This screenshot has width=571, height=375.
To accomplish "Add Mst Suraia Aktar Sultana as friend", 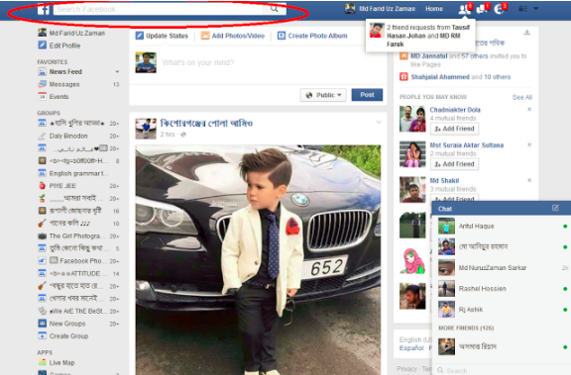I will click(x=454, y=164).
